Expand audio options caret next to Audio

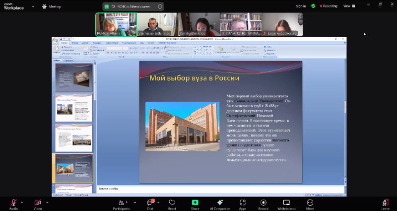pyautogui.click(x=21, y=203)
